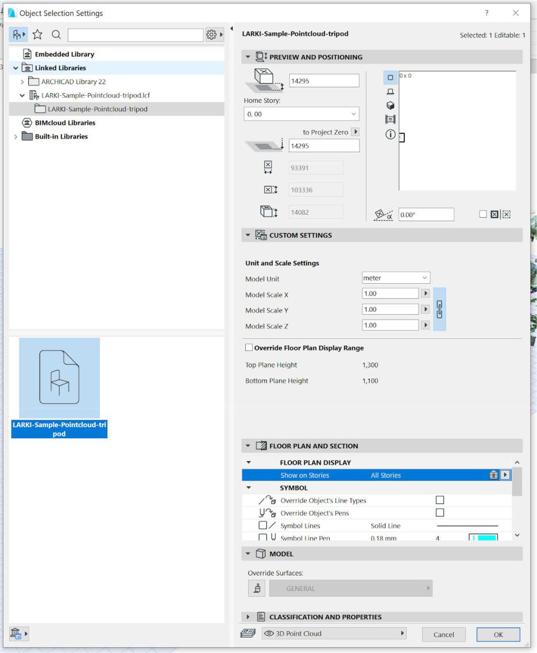Open Model Scale X arrow button
Image resolution: width=537 pixels, height=653 pixels.
[x=426, y=293]
